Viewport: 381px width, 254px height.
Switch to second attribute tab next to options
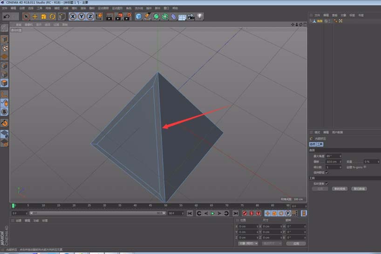click(320, 144)
